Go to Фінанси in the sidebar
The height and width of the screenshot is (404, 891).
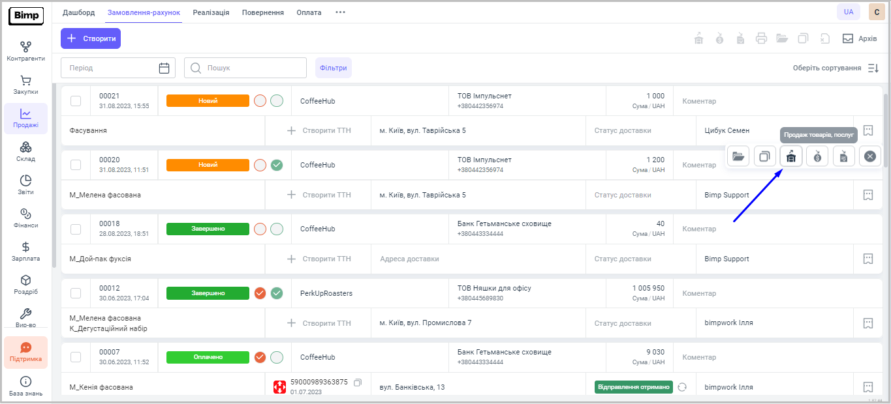click(x=25, y=218)
